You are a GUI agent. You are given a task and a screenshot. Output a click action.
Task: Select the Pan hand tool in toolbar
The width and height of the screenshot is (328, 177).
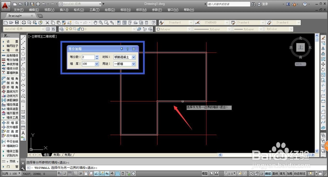point(95,22)
